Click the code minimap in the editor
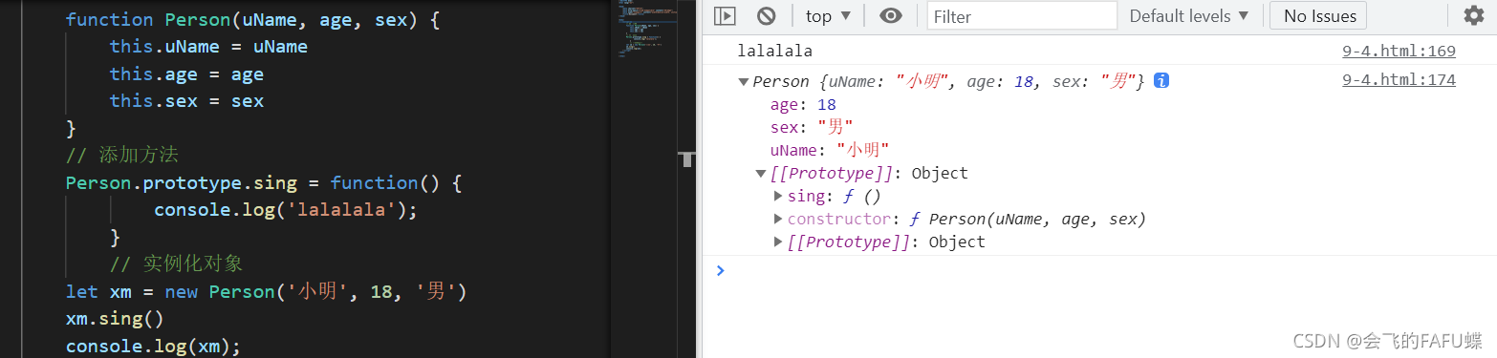The width and height of the screenshot is (1497, 358). 647,29
